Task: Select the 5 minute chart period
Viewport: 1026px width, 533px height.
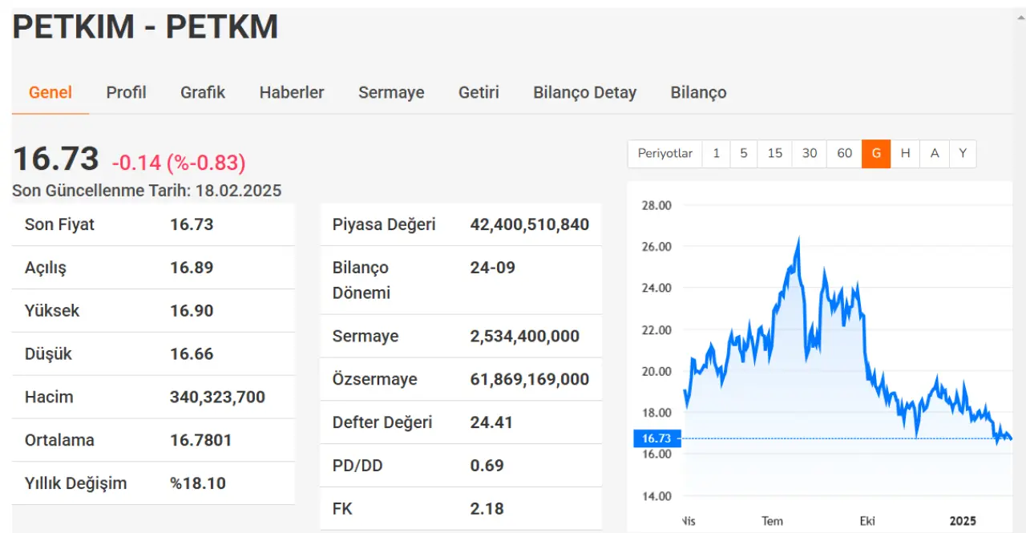Action: [x=743, y=153]
